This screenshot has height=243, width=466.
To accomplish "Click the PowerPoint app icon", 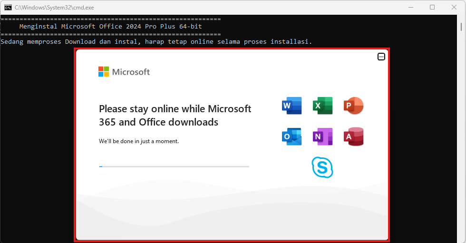I will 353,106.
